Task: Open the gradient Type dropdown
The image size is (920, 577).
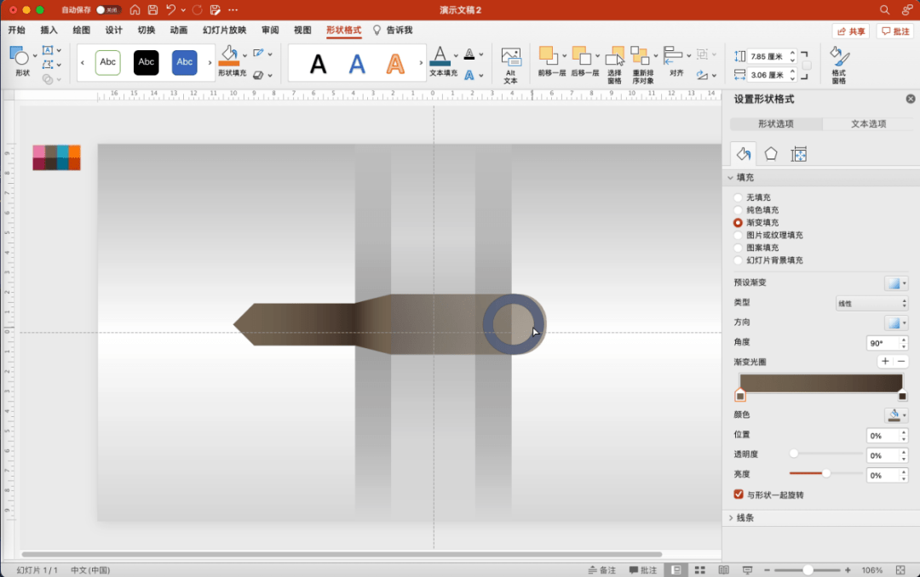Action: point(872,303)
